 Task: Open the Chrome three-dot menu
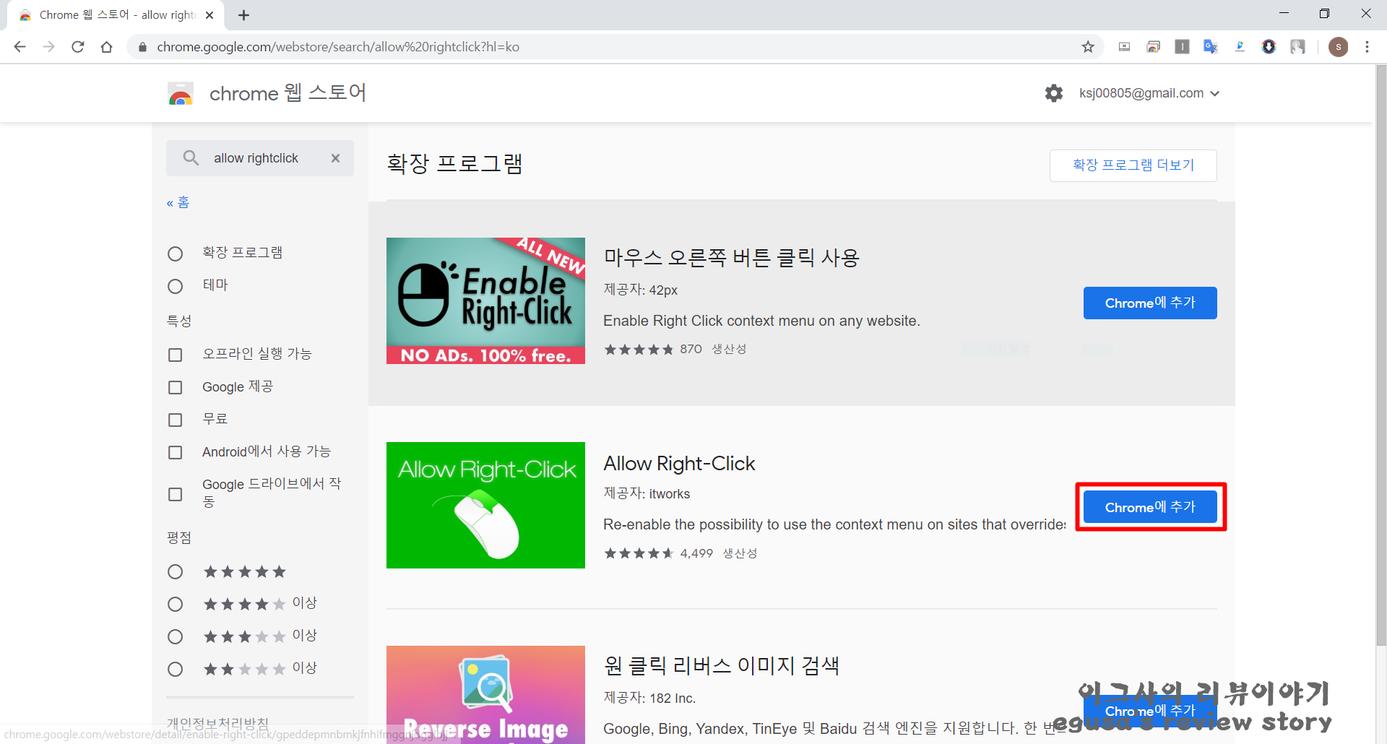(1367, 47)
